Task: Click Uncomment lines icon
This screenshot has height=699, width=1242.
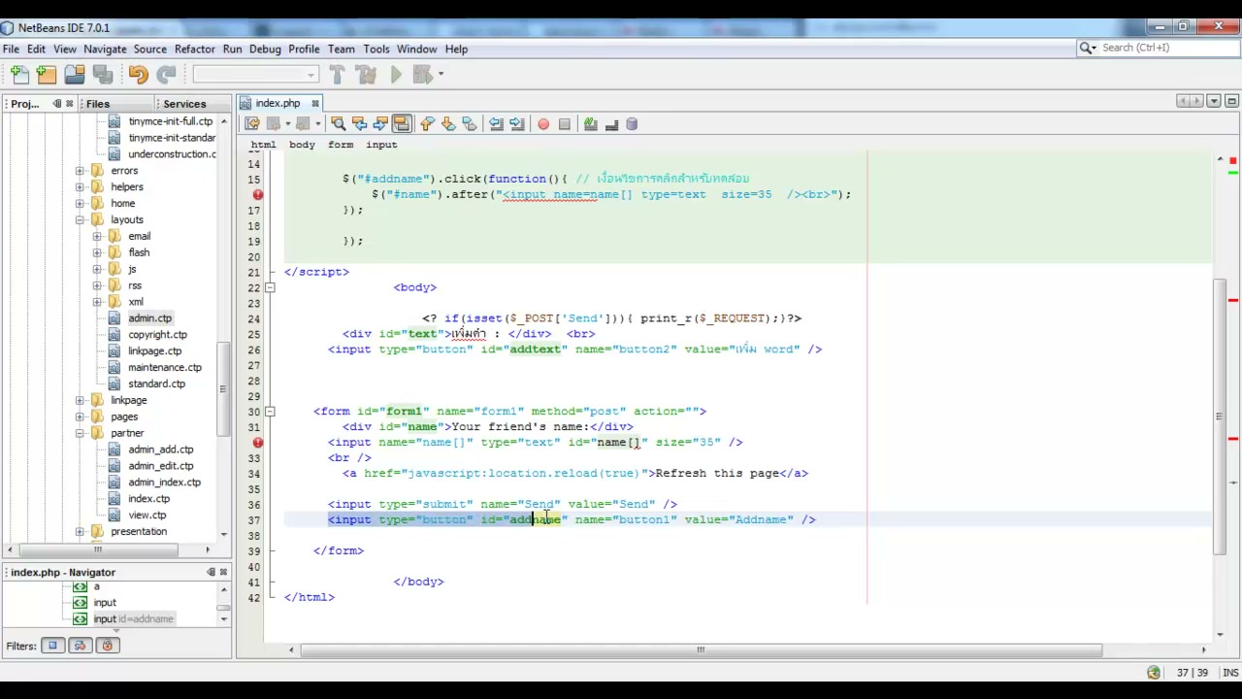Action: click(611, 124)
